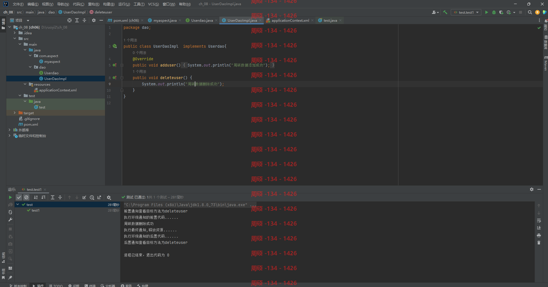Expand all in Project panel toolbar
Screen dimensions: 548x287
coord(77,20)
